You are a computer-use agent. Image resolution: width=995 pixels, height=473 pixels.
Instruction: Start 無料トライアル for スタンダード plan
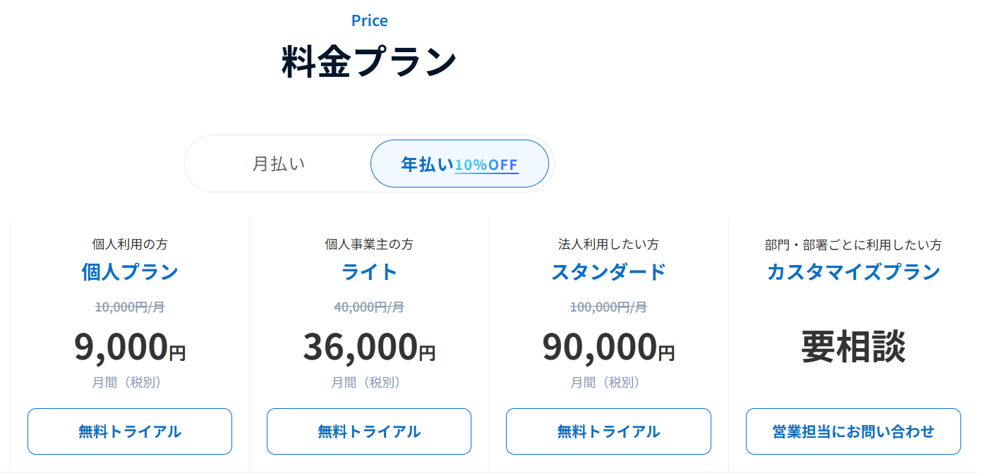[608, 431]
